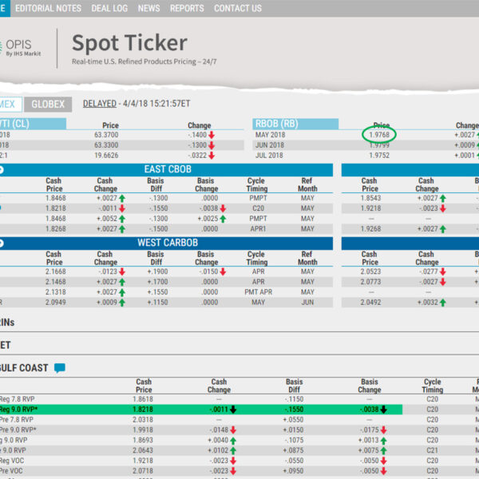Click red arrow next to West CARBOB -.0123

122,271
